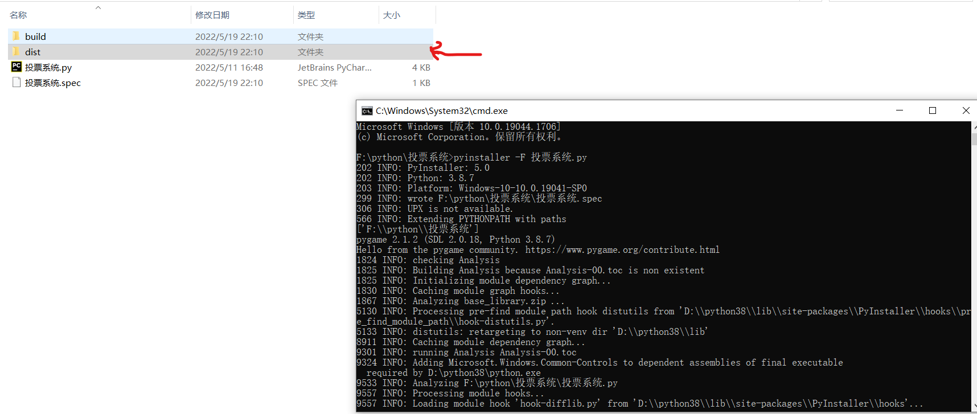The image size is (977, 414).
Task: Sort files by 修改日期 column header
Action: (212, 15)
